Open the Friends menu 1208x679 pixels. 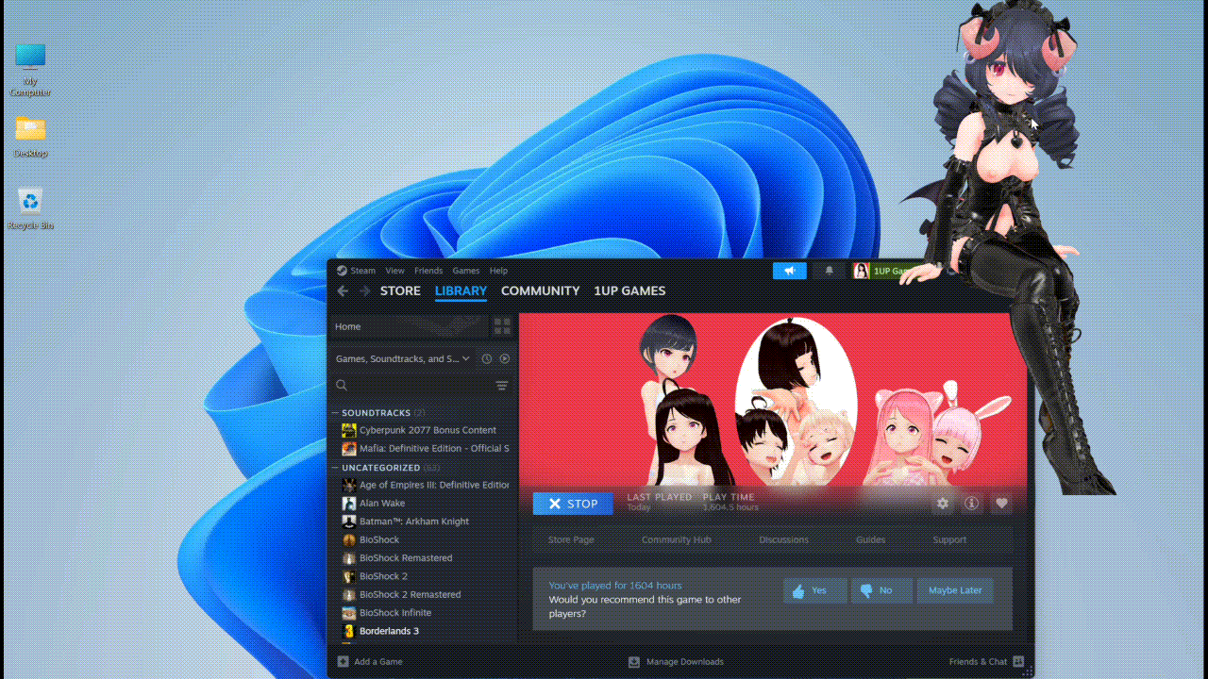pos(428,271)
